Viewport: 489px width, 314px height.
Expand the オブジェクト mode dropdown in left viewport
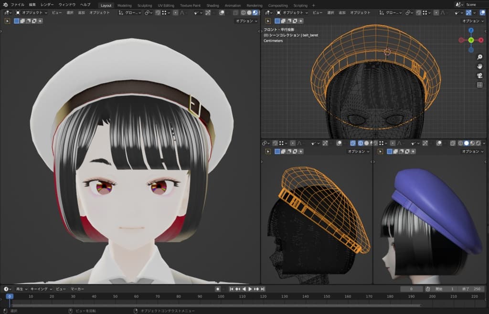coord(32,13)
